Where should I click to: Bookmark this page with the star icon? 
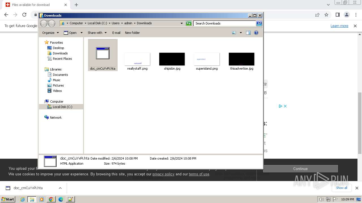[x=326, y=15]
